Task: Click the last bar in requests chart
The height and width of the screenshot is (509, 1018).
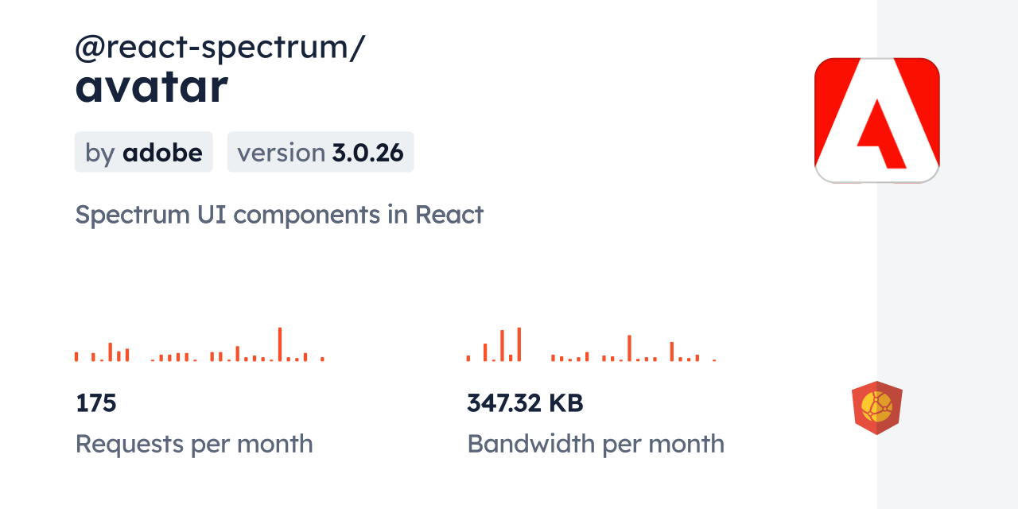Action: (322, 359)
